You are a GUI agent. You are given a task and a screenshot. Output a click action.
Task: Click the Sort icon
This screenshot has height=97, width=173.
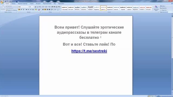click(57, 7)
